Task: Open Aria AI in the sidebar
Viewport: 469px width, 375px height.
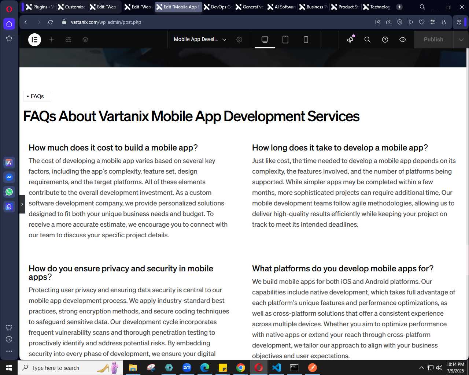Action: (9, 163)
